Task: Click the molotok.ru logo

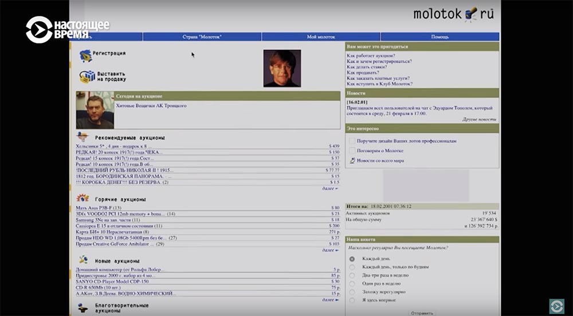Action: 453,14
